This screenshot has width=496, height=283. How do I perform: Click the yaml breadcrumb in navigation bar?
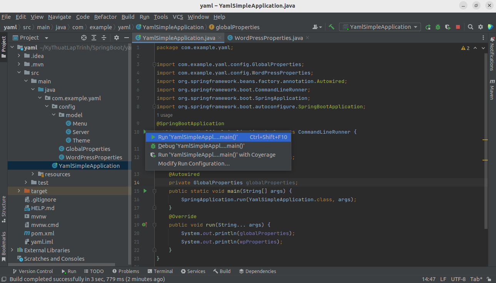click(x=10, y=27)
